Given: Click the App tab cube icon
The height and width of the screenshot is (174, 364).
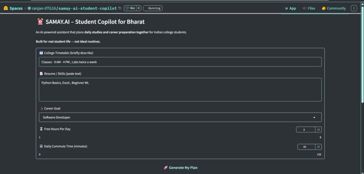Looking at the screenshot, I should click(286, 9).
